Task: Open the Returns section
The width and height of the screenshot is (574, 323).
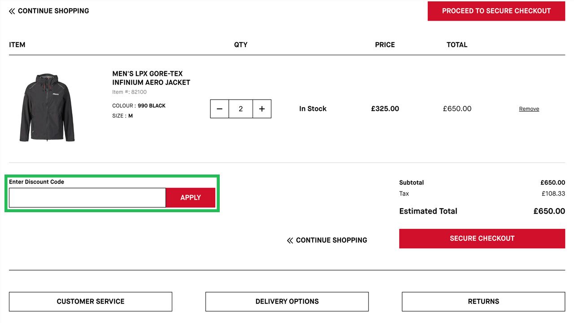Action: pos(483,301)
